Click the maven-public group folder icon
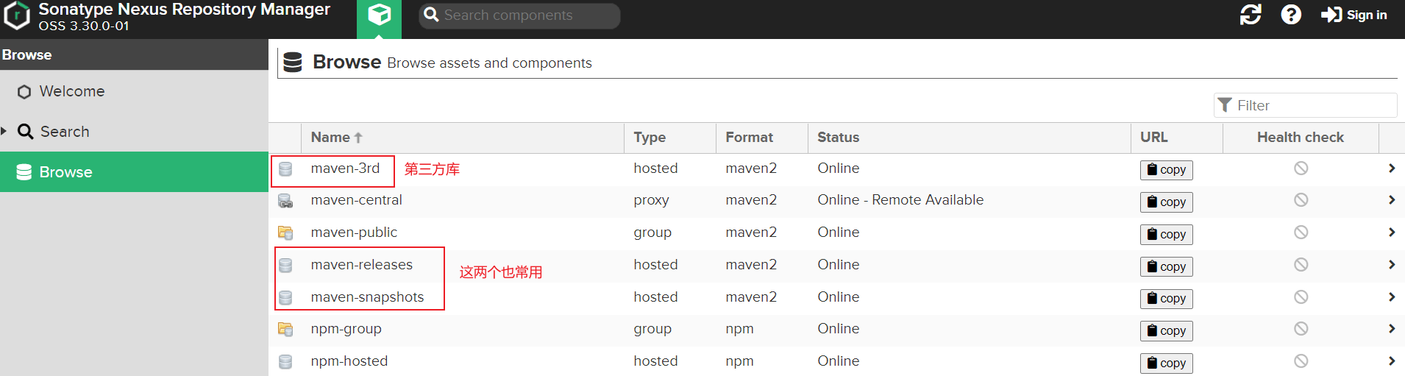Image resolution: width=1405 pixels, height=376 pixels. (285, 233)
